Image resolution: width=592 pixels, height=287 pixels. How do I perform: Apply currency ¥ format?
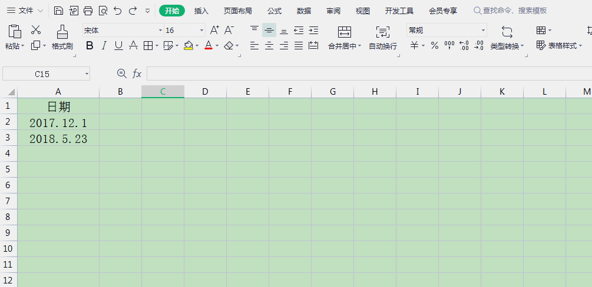click(x=415, y=46)
